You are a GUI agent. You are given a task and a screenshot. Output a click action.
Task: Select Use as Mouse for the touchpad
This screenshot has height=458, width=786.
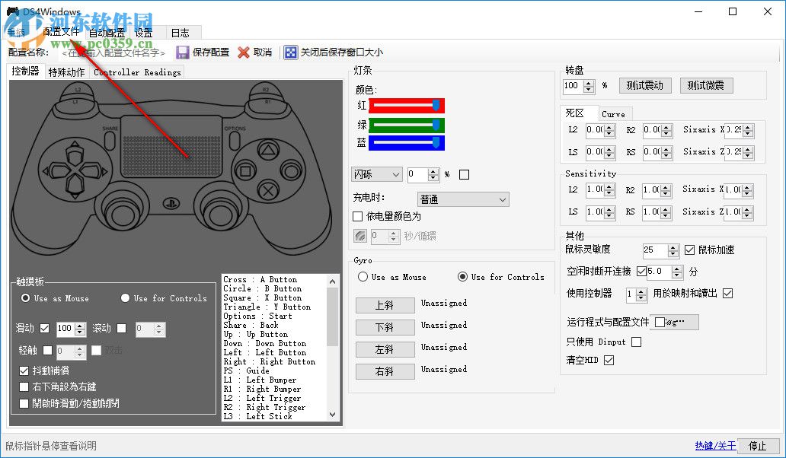pyautogui.click(x=25, y=298)
